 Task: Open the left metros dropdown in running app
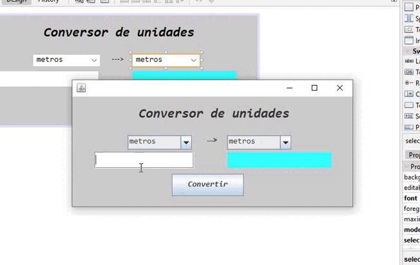[186, 142]
